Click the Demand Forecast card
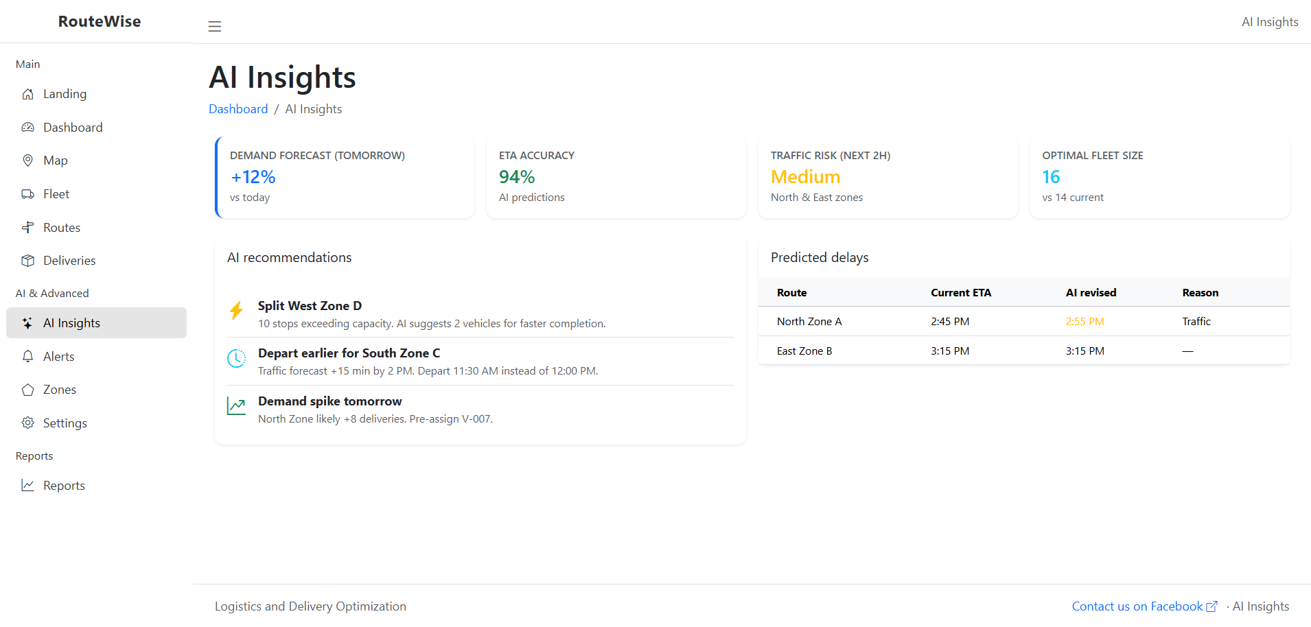 coord(345,177)
